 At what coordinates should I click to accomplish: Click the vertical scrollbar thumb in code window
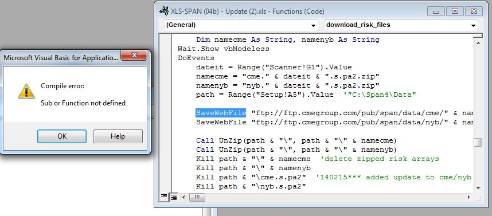pos(478,142)
